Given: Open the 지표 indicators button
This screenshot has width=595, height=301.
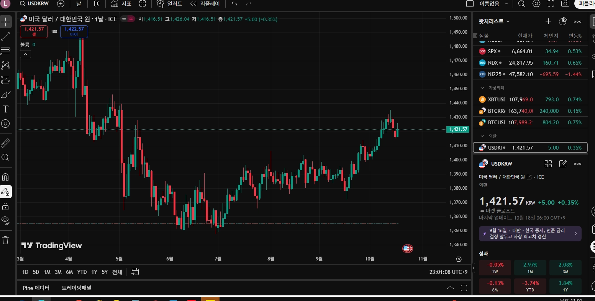Looking at the screenshot, I should click(121, 3).
